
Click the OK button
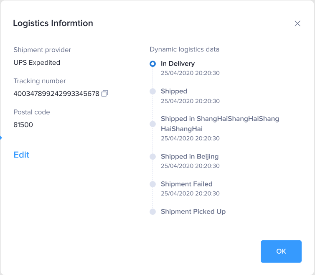(281, 251)
